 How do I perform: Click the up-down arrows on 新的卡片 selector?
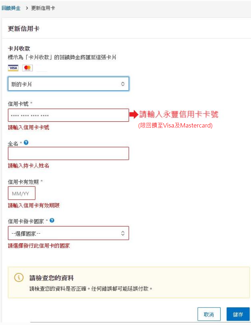pos(123,84)
